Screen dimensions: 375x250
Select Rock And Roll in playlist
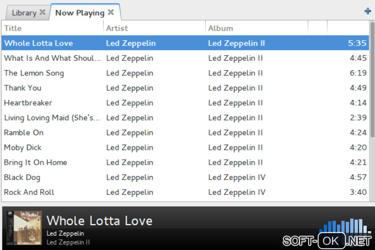point(29,192)
